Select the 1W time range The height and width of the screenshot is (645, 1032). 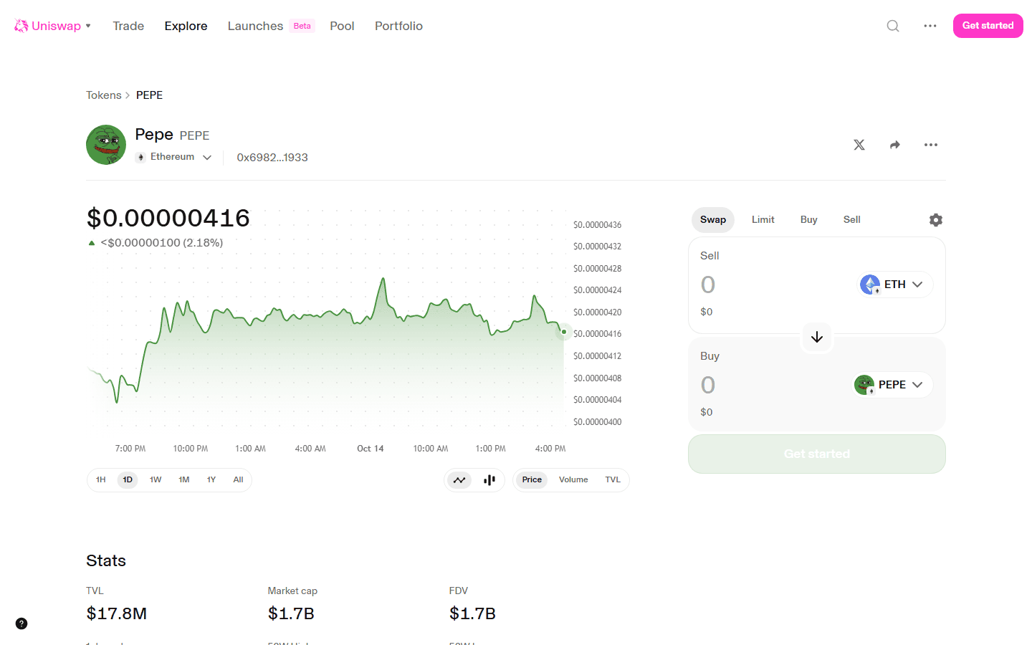(156, 480)
